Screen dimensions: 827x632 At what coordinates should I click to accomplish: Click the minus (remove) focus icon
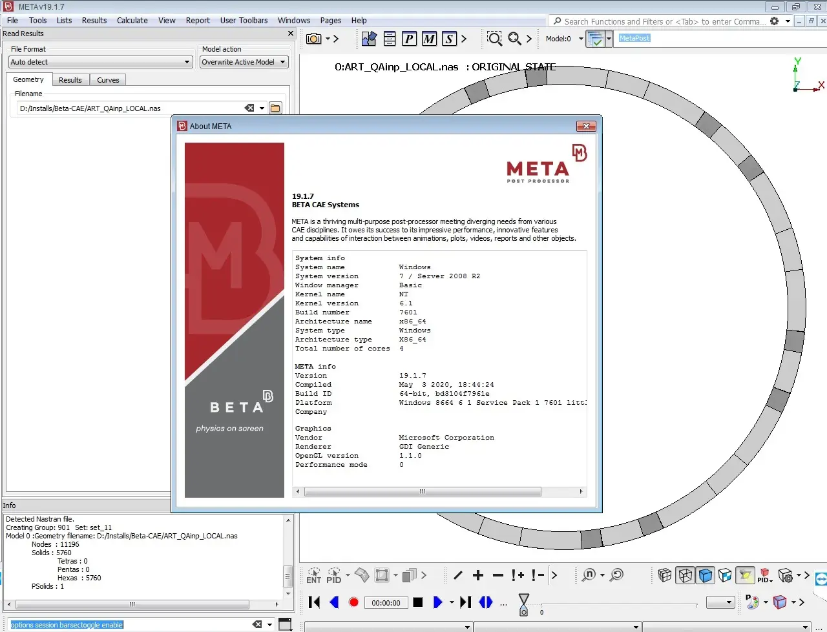click(x=497, y=575)
